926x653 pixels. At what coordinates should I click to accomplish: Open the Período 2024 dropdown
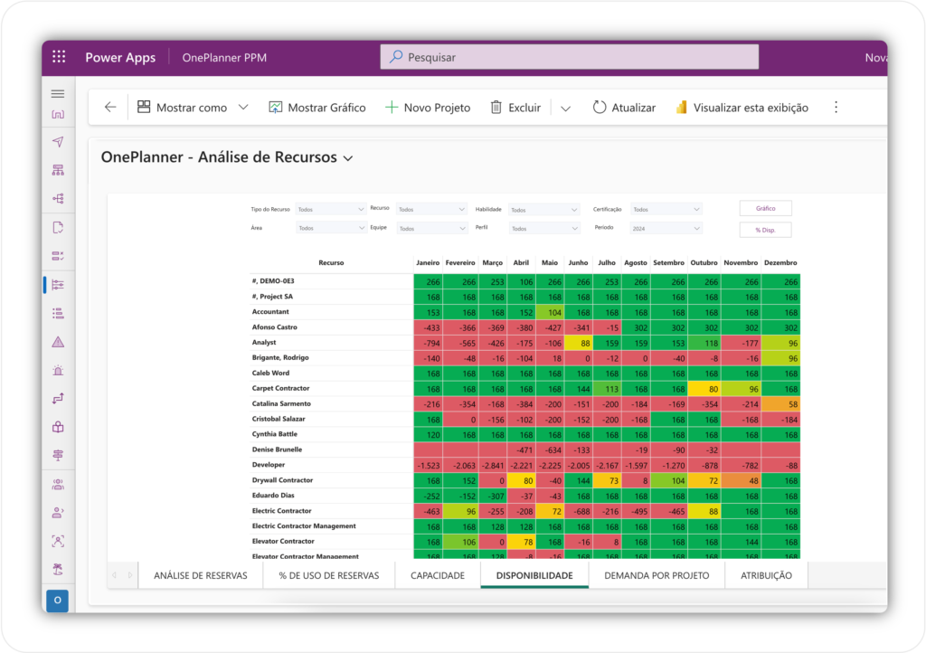click(x=666, y=229)
